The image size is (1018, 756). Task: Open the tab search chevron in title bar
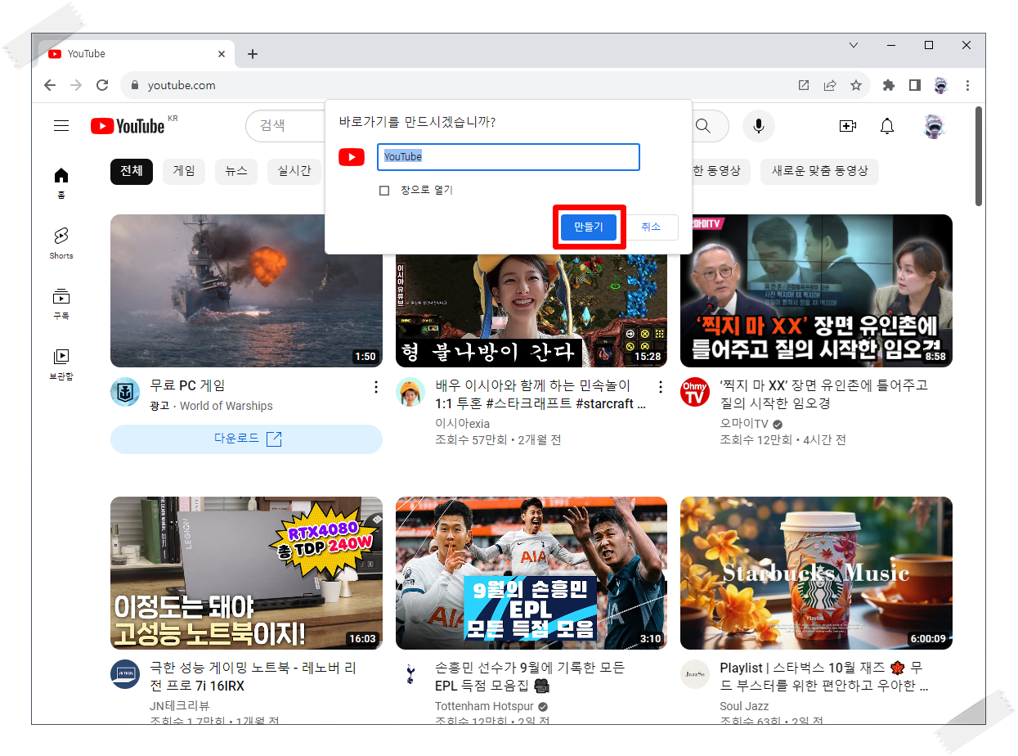coord(854,45)
